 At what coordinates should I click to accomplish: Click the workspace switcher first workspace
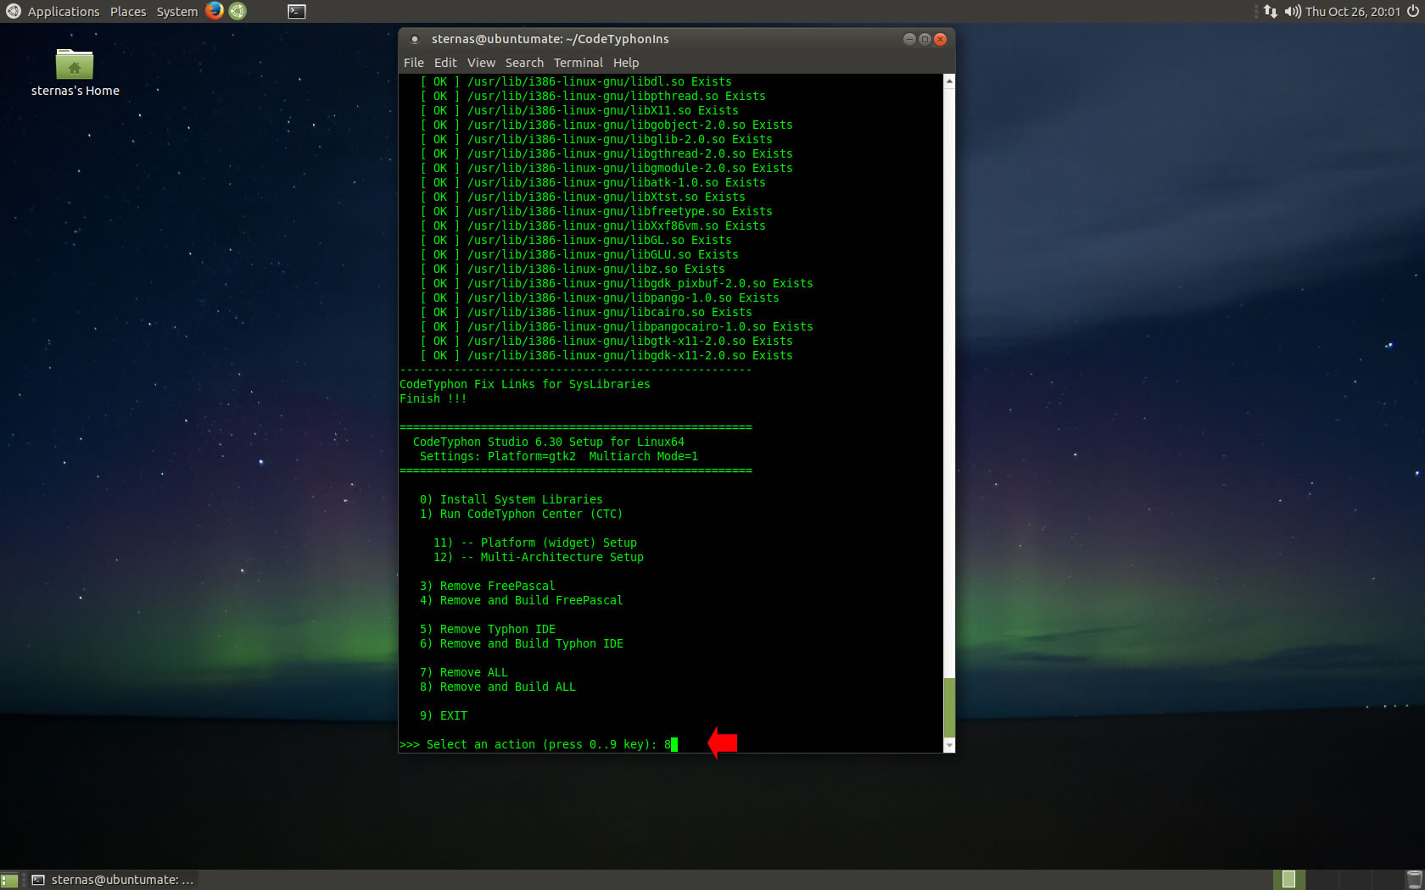pyautogui.click(x=1289, y=880)
